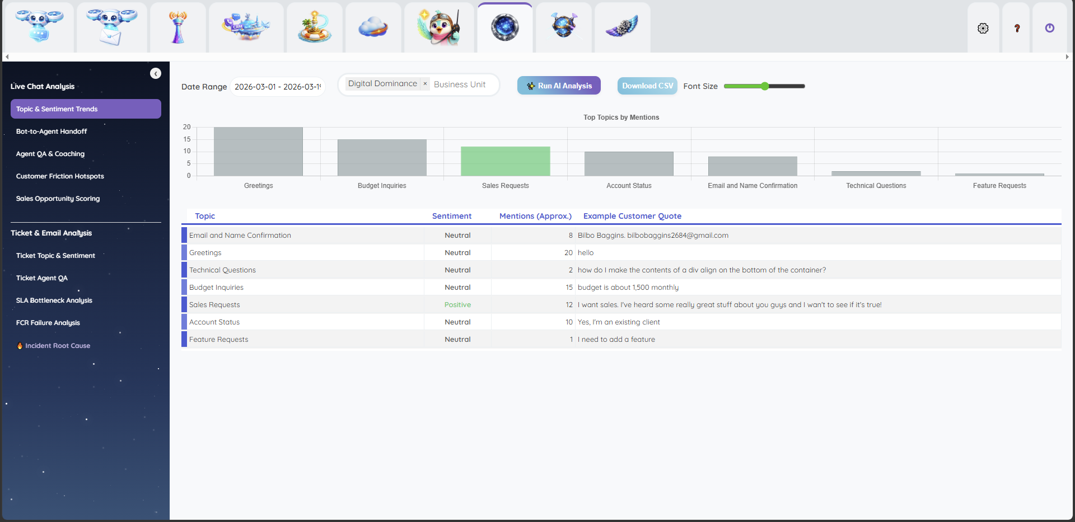Open application settings via gear icon
The width and height of the screenshot is (1075, 522).
[983, 28]
